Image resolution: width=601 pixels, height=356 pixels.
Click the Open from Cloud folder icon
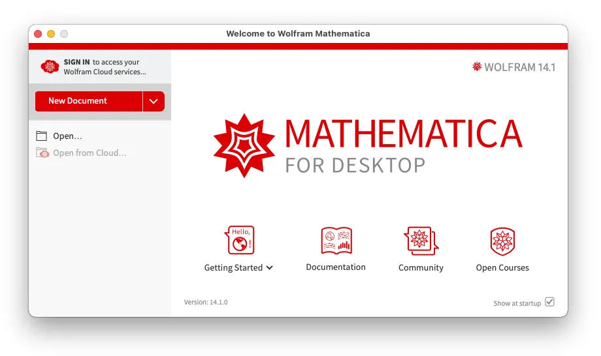click(x=42, y=153)
